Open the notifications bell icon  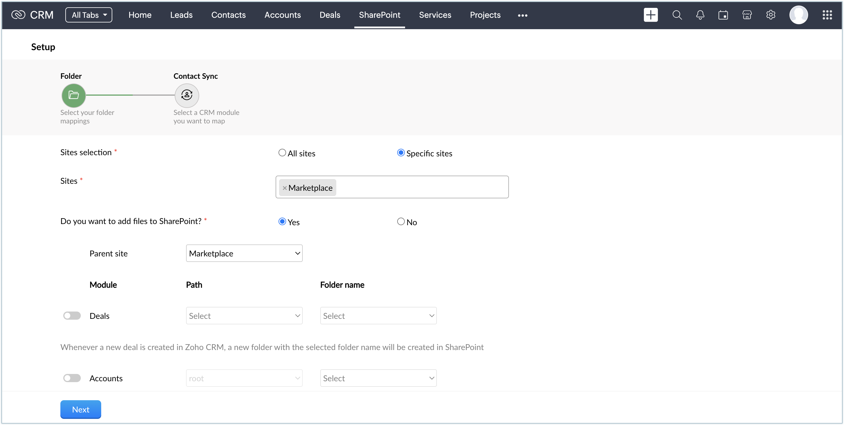tap(700, 15)
